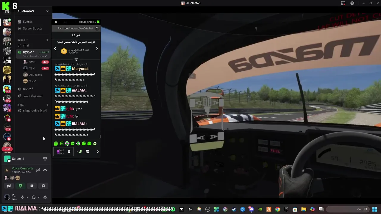Open Epic Games Launcher from taskbar
This screenshot has width=381, height=214.
[286, 209]
